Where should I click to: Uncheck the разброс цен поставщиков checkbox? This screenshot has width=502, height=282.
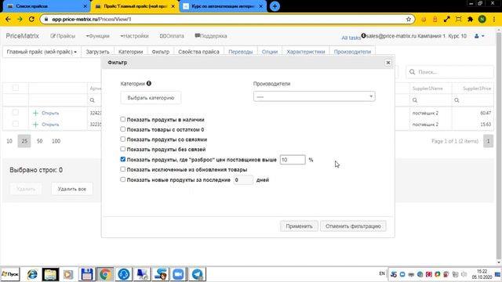(x=123, y=159)
